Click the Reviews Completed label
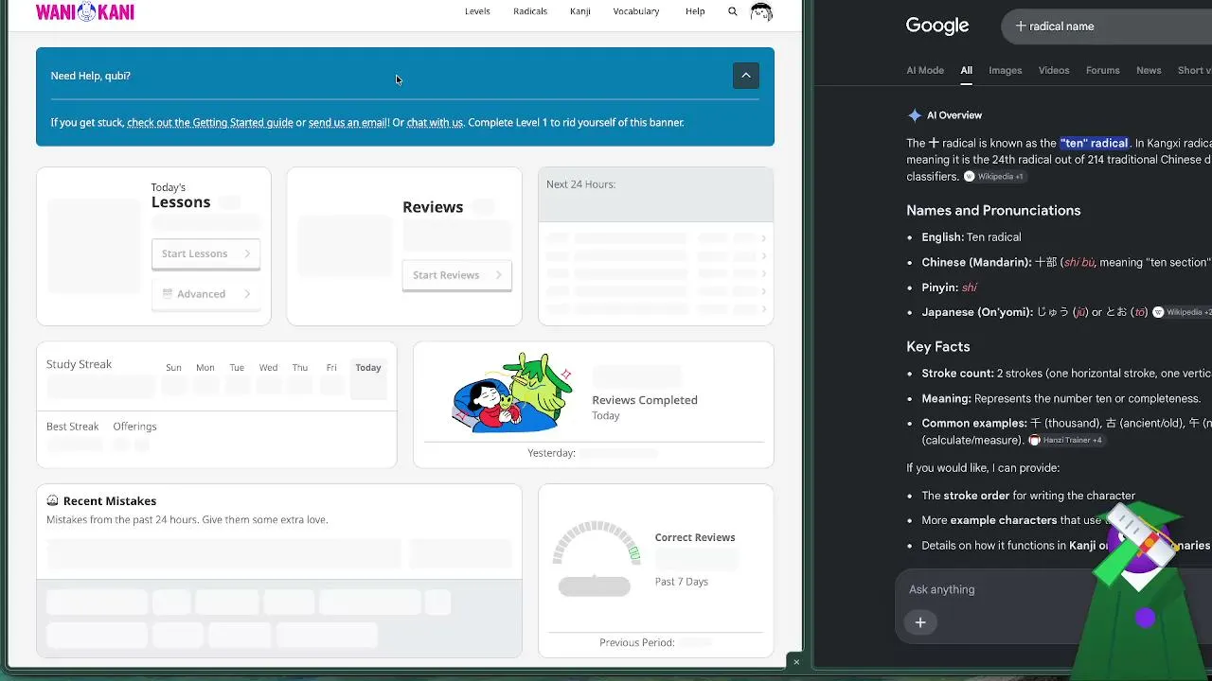 coord(645,400)
